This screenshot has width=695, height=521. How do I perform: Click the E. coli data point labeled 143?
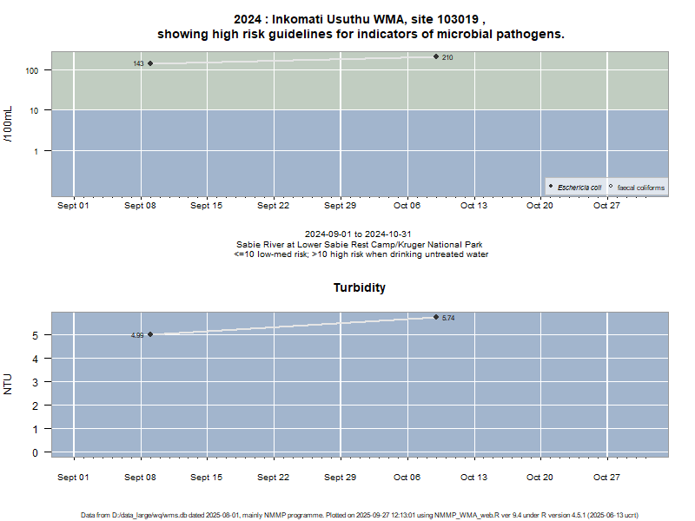150,63
